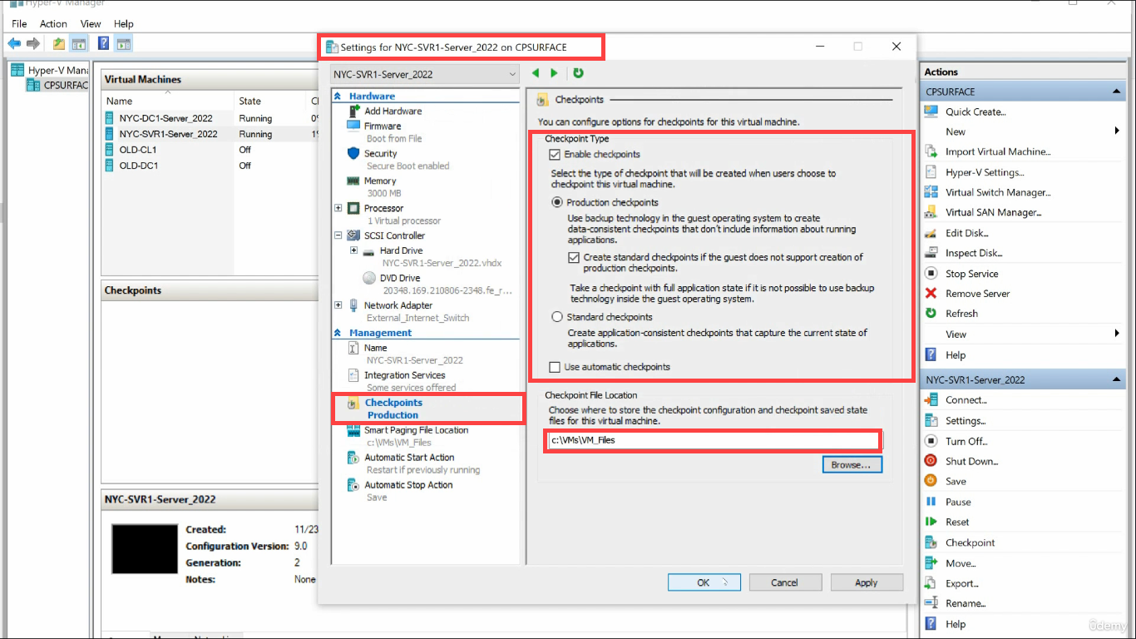Click the Connect icon in Actions pane

pos(931,399)
